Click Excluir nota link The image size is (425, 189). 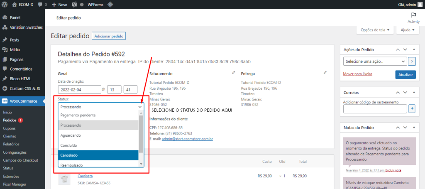(x=393, y=170)
